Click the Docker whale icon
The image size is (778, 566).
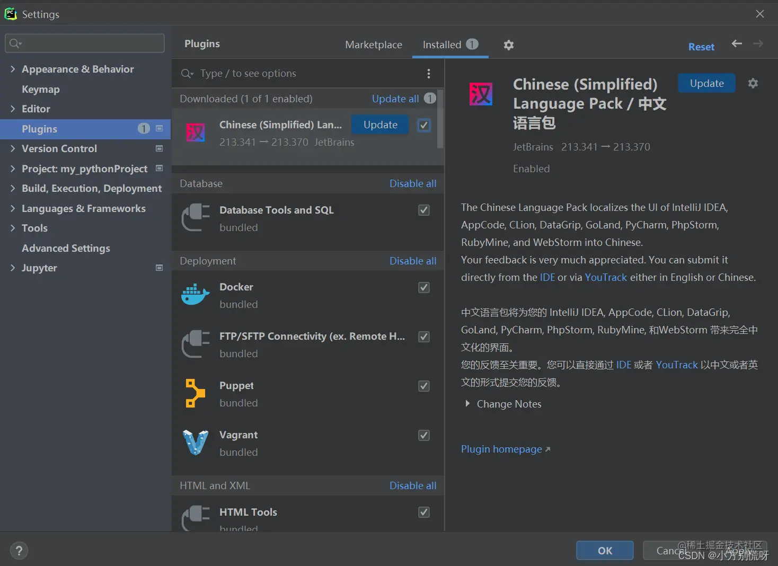196,295
